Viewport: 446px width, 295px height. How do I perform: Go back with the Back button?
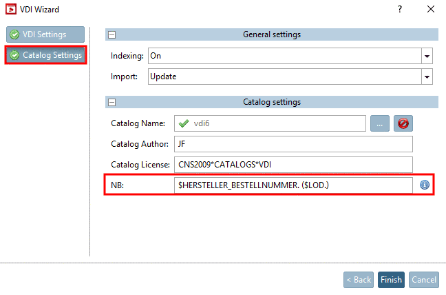click(359, 280)
